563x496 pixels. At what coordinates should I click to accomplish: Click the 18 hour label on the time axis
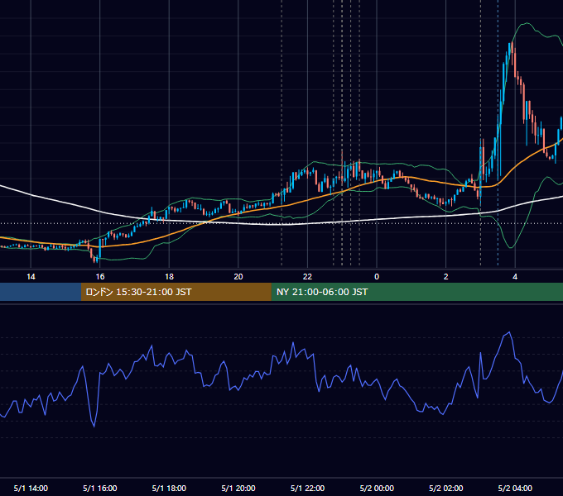(x=169, y=277)
